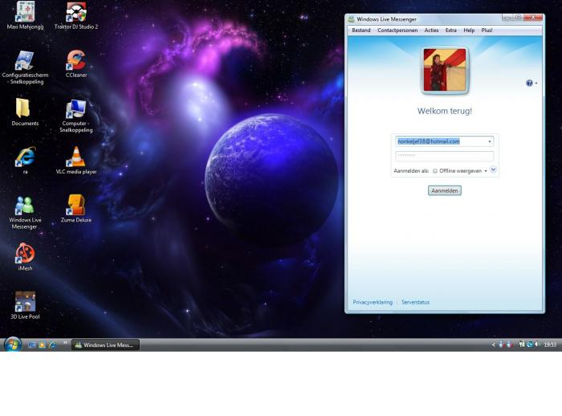Screen dimensions: 562x416
Task: Click the first Messenger tray icon
Action: pos(502,345)
